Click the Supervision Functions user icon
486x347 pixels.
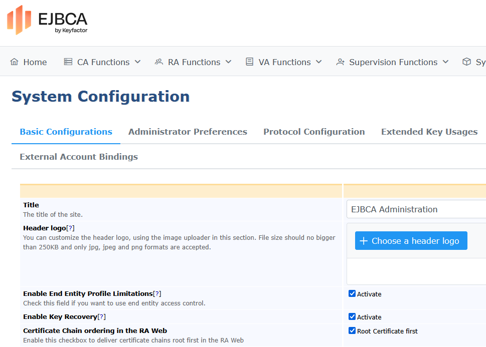point(341,62)
